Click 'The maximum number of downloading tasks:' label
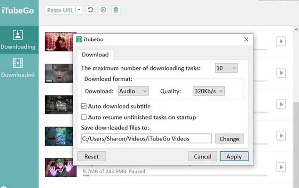Viewport: 299px width, 188px height. pos(141,68)
